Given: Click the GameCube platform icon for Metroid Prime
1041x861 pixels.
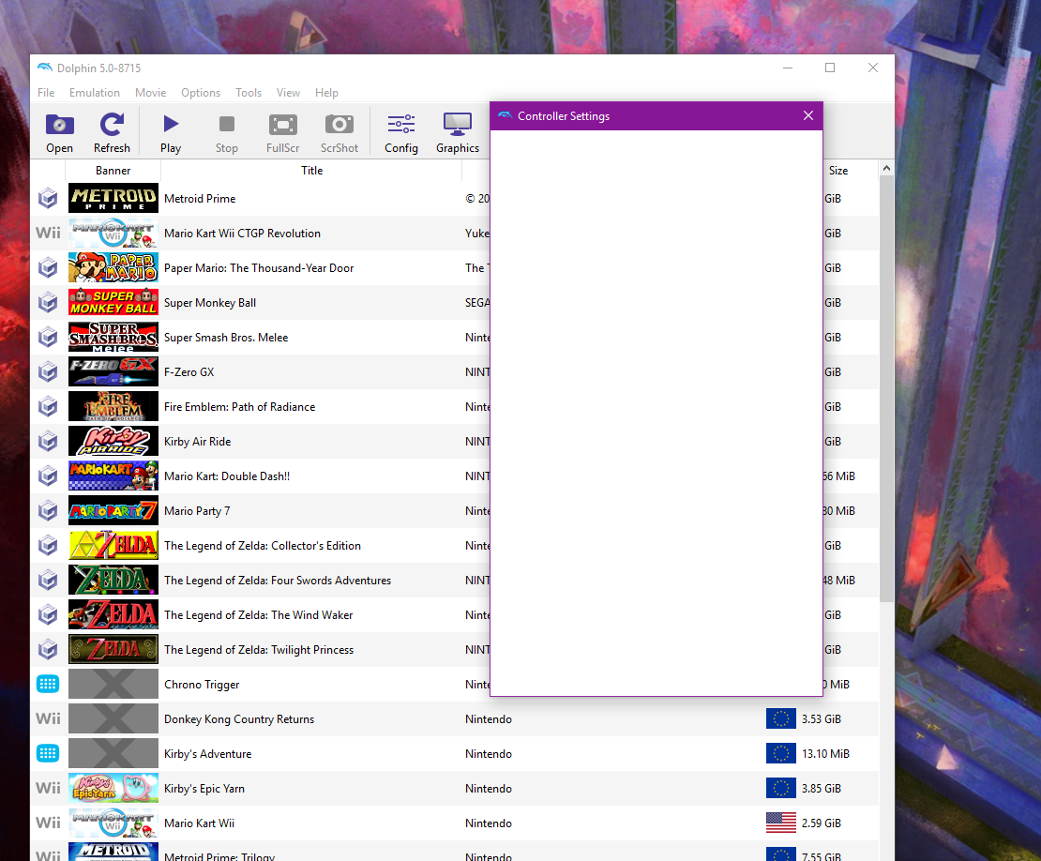Looking at the screenshot, I should (48, 198).
